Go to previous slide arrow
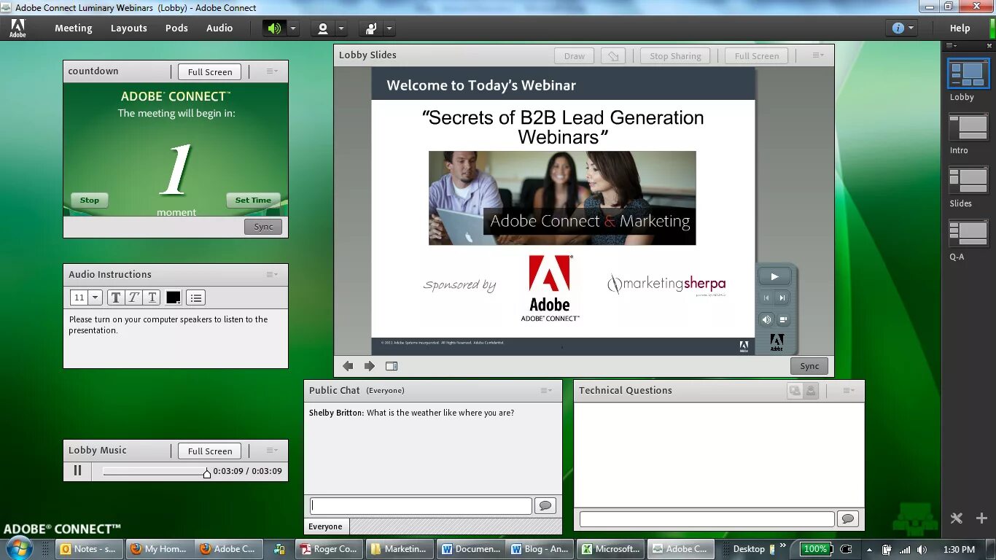This screenshot has width=996, height=560. (348, 366)
